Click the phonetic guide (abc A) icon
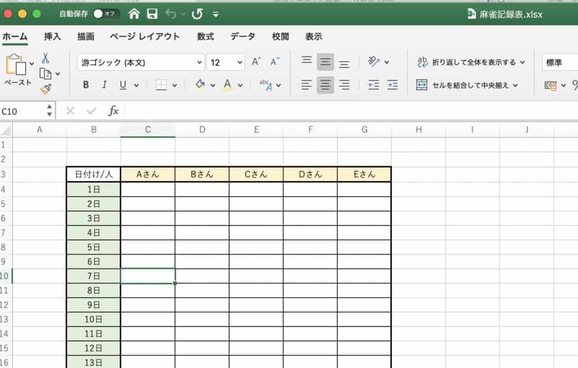The width and height of the screenshot is (578, 368). [265, 85]
